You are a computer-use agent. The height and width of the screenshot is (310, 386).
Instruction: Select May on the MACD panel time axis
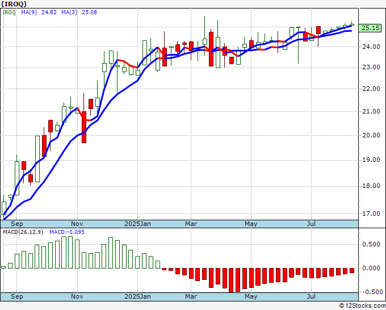point(251,296)
